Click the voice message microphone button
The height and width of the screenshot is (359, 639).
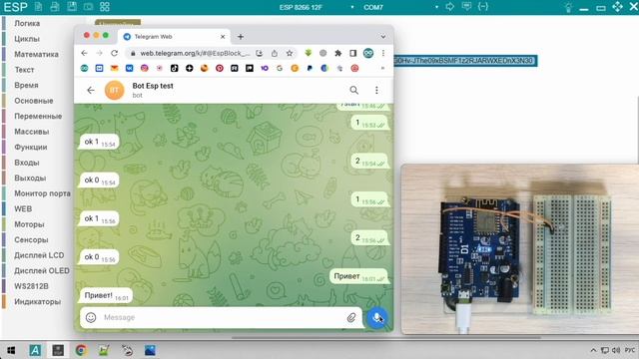[x=377, y=317]
